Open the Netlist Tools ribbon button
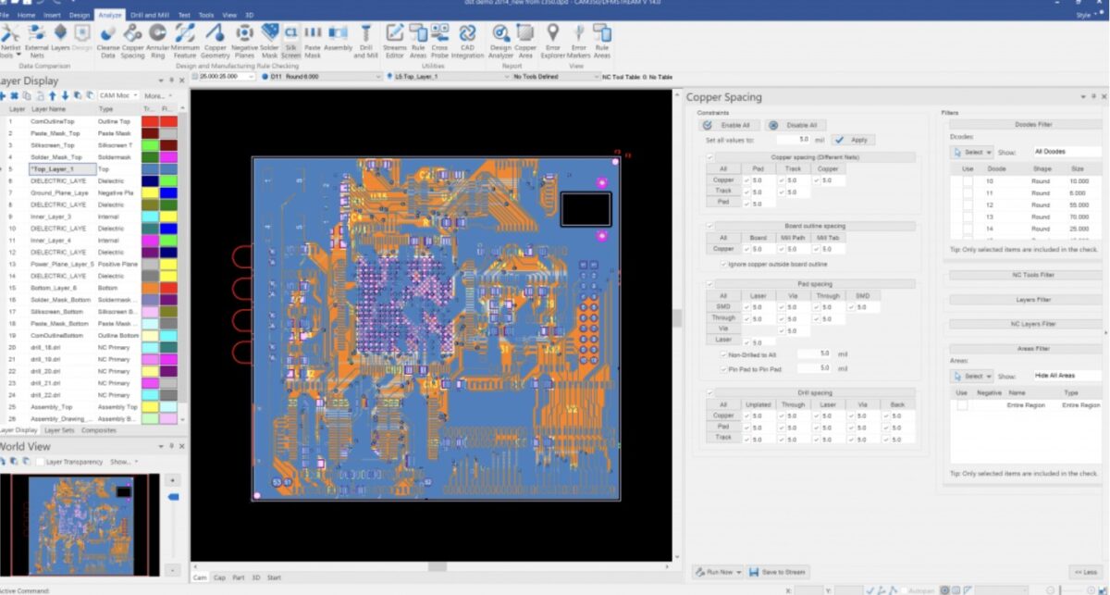This screenshot has width=1110, height=595. [x=9, y=41]
